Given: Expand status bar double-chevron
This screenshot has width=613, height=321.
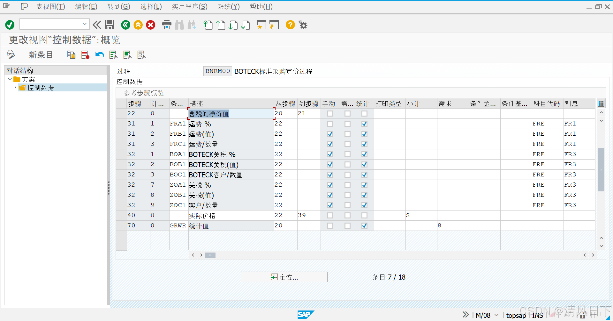Looking at the screenshot, I should click(466, 315).
